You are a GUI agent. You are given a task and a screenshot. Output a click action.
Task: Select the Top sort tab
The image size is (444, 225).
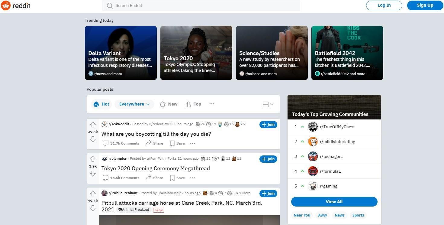click(x=193, y=104)
